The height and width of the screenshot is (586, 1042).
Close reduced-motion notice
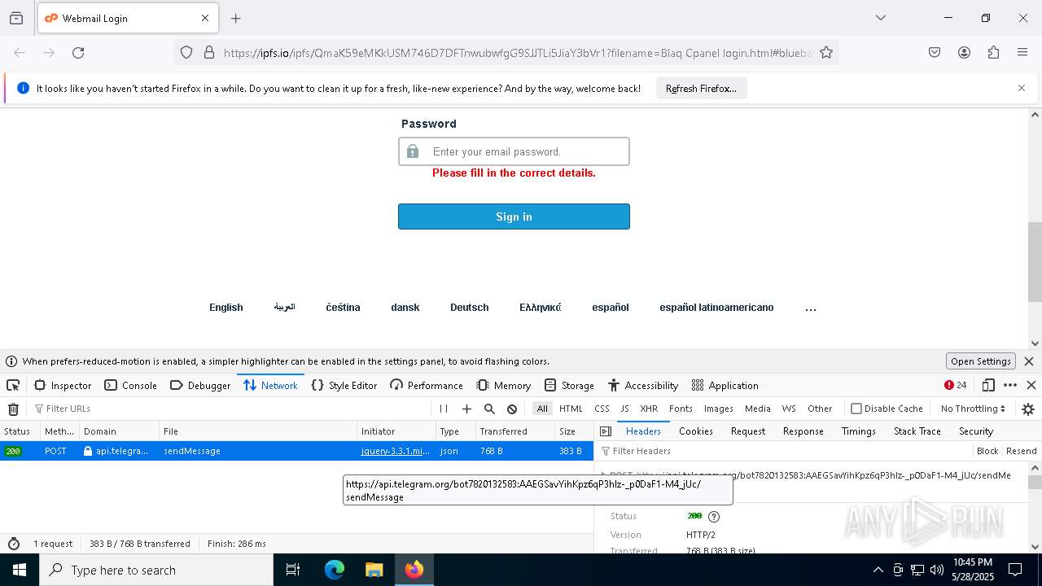pyautogui.click(x=1029, y=361)
